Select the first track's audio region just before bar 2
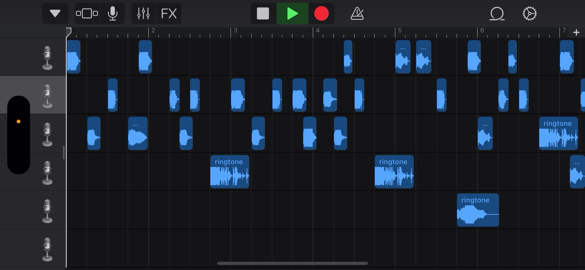Viewport: 585px width, 270px height. pyautogui.click(x=145, y=57)
